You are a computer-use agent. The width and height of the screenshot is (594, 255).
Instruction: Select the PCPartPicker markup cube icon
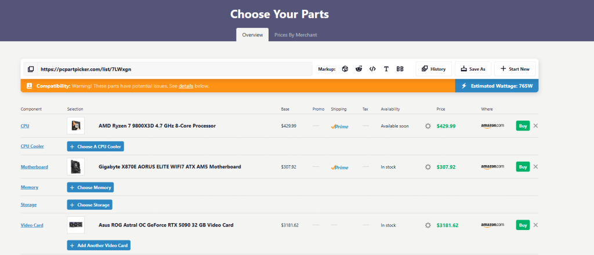(345, 69)
